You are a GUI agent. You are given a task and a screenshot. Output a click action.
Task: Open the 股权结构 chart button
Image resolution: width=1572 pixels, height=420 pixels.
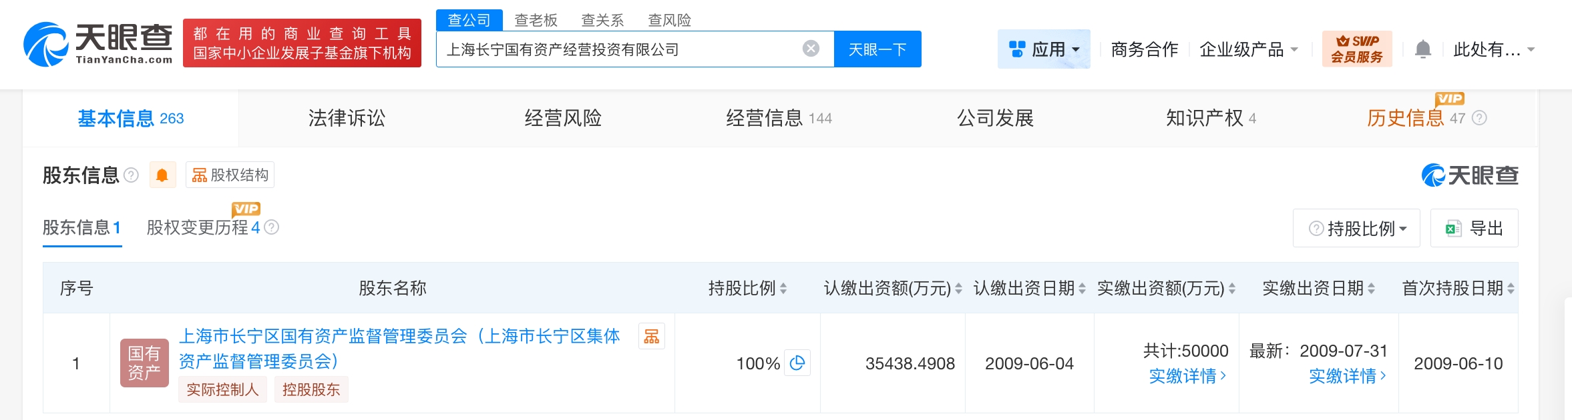pos(230,175)
